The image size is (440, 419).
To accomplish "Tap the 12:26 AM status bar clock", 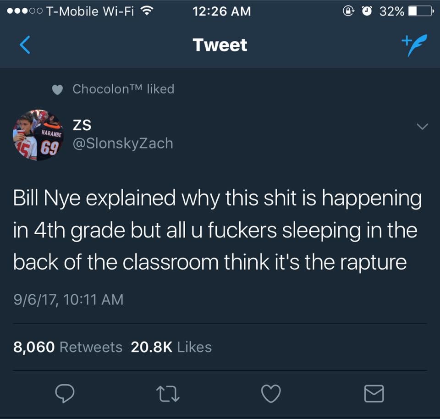I will point(222,11).
